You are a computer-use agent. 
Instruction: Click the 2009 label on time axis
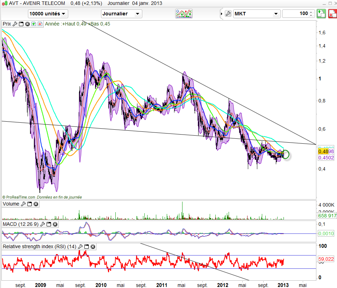tap(41, 285)
